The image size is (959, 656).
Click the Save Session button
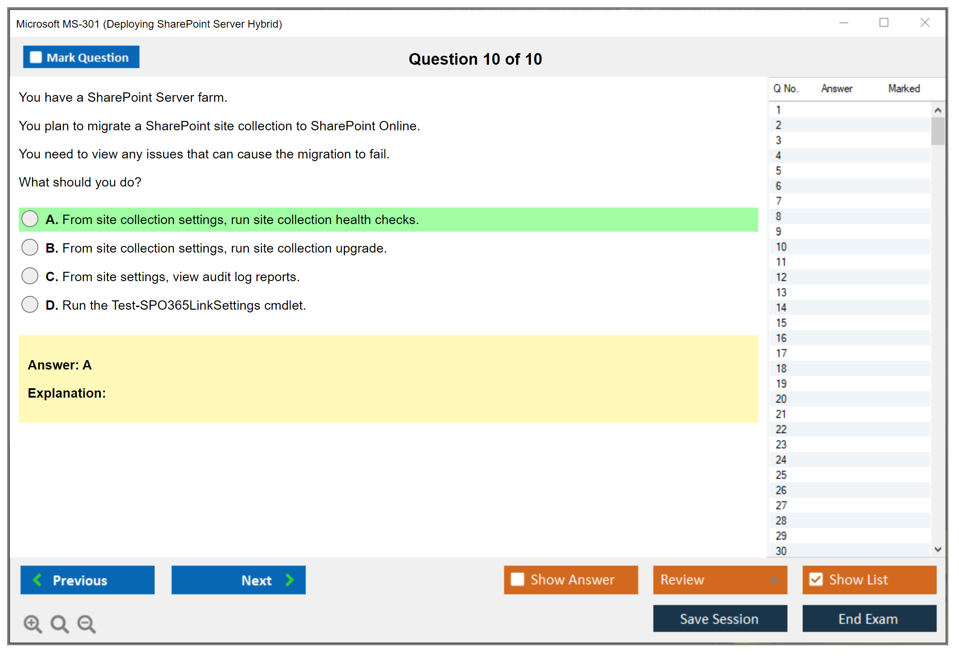719,619
